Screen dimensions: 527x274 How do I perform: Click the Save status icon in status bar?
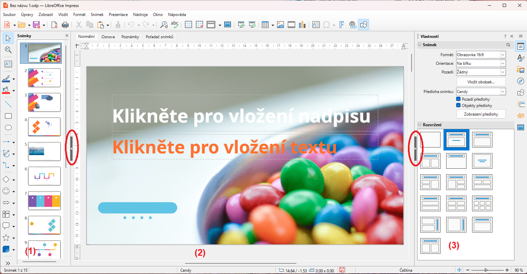342,270
